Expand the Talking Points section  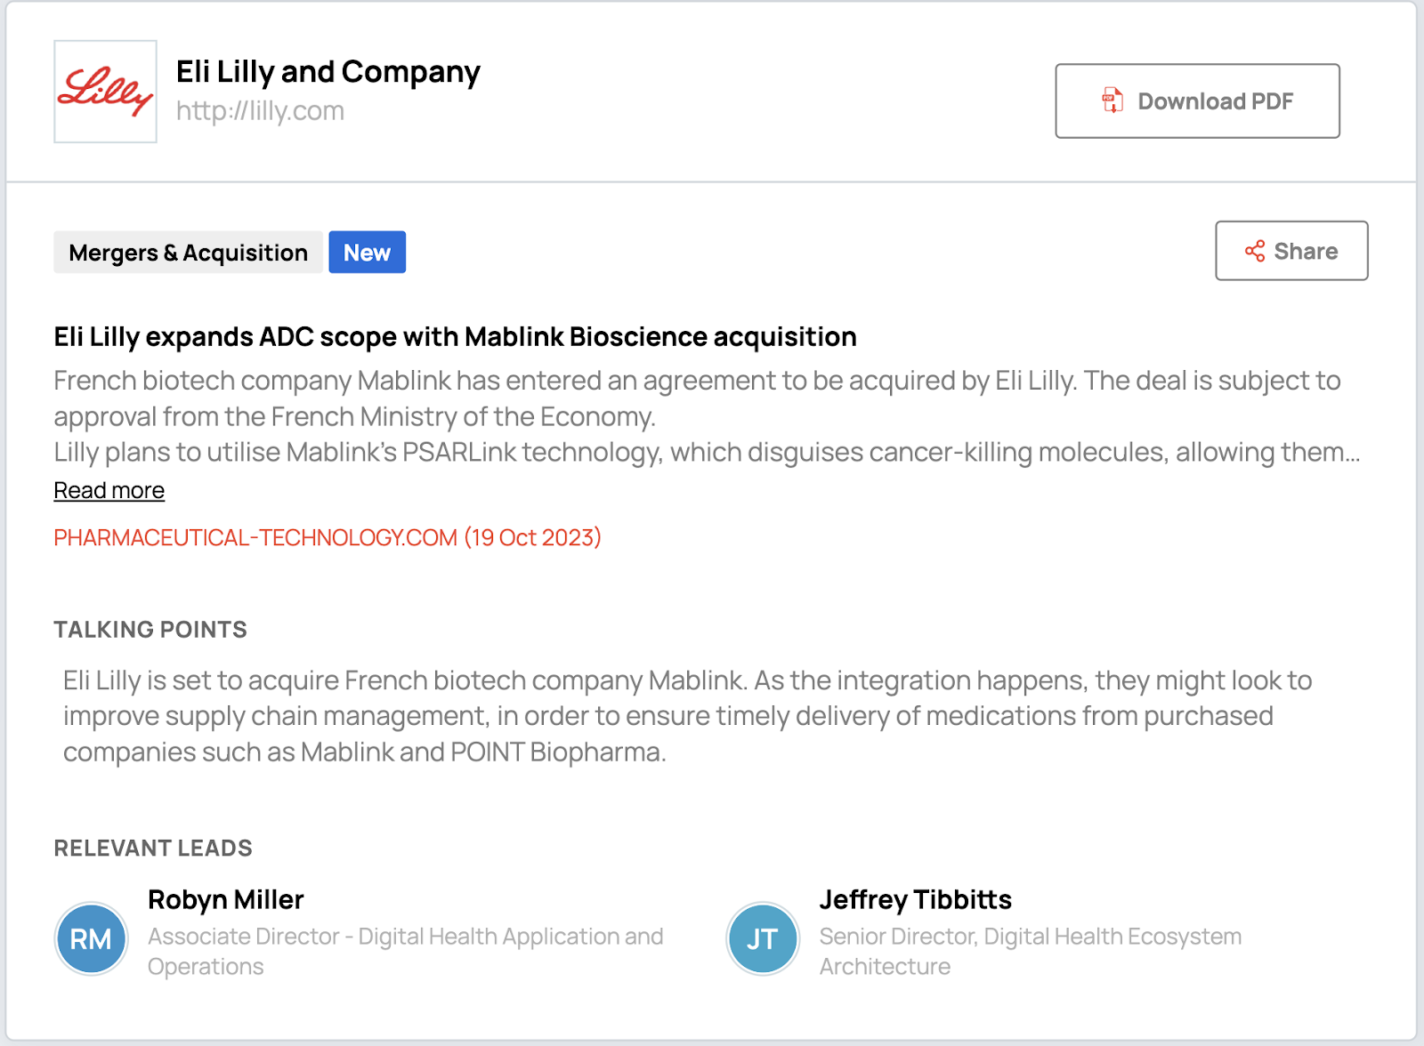pos(150,630)
